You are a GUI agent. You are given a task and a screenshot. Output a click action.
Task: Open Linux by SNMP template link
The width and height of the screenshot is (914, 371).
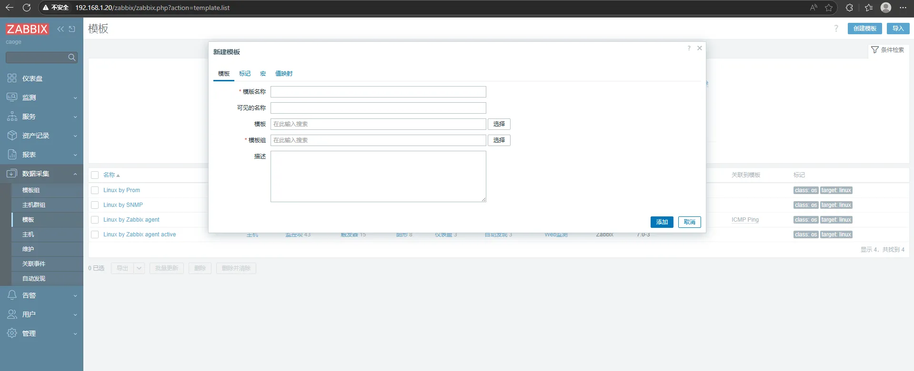(123, 205)
